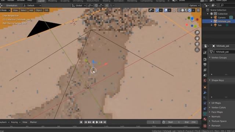Open the Tool properties tab icon
Screen dimensions: 235x132
pyautogui.click(x=205, y=52)
